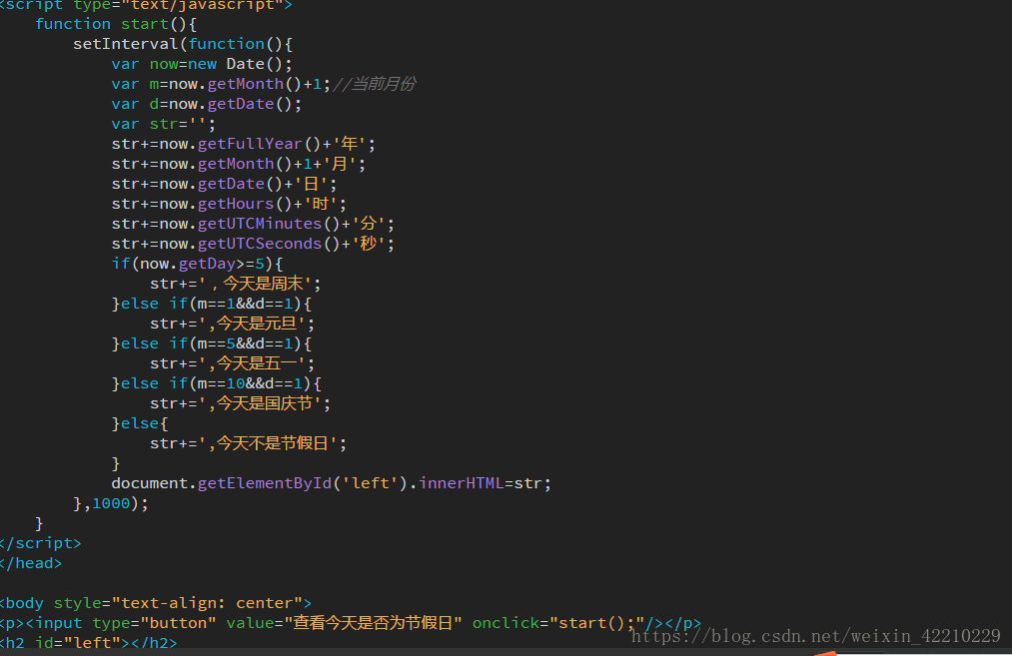Click the 'getUTCSeconds' method name
1012x656 pixels.
coord(260,244)
